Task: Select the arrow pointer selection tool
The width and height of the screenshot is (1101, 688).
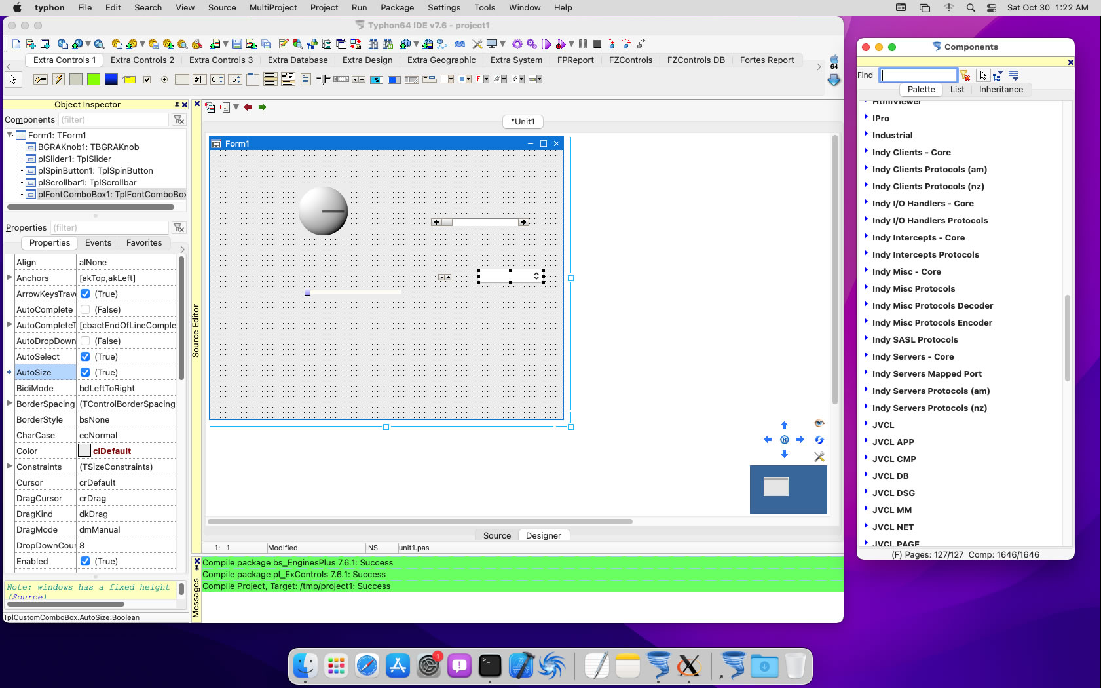Action: pos(12,79)
